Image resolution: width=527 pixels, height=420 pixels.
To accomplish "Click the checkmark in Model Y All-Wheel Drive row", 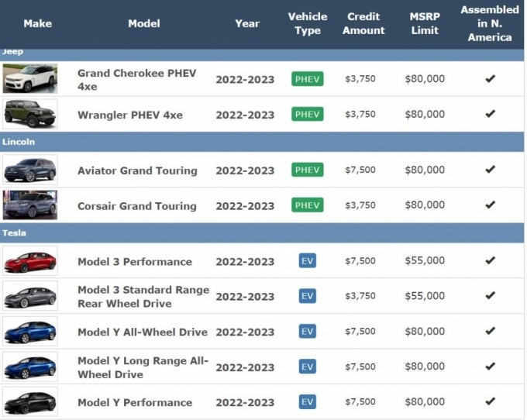I will (490, 331).
